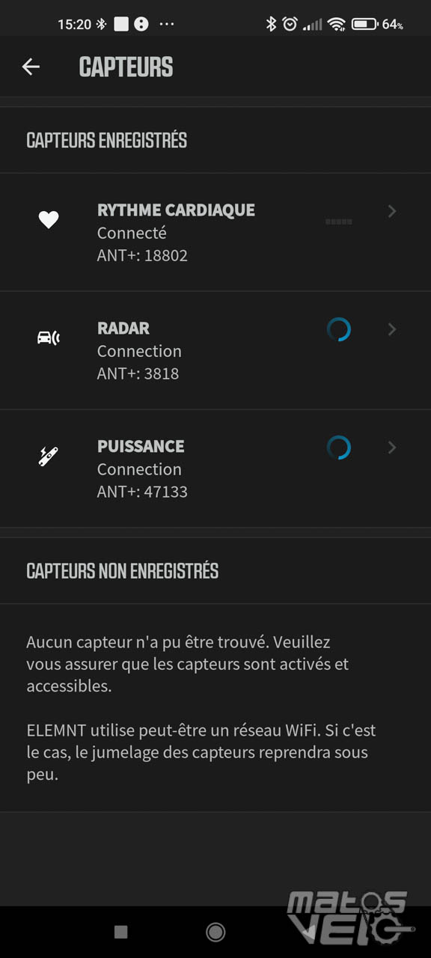Tap the Radar connection loading spinner

pos(339,329)
